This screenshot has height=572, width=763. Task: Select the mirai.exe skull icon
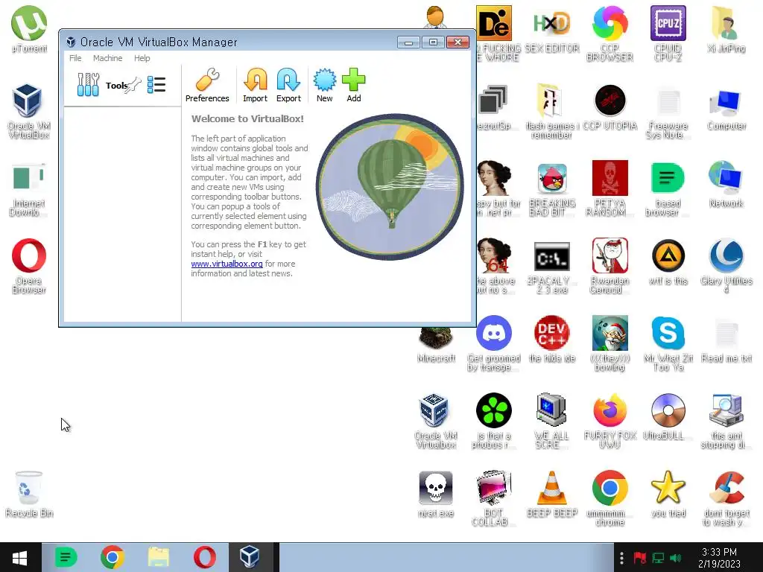(436, 494)
